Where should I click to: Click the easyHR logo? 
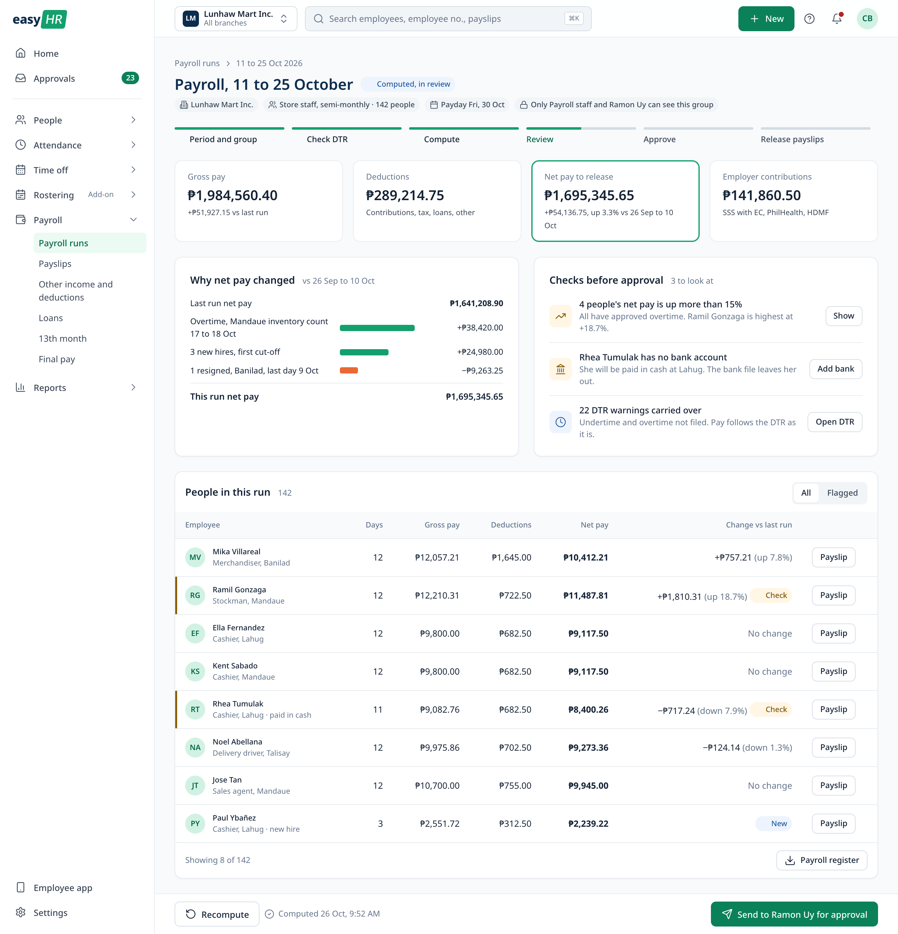40,20
